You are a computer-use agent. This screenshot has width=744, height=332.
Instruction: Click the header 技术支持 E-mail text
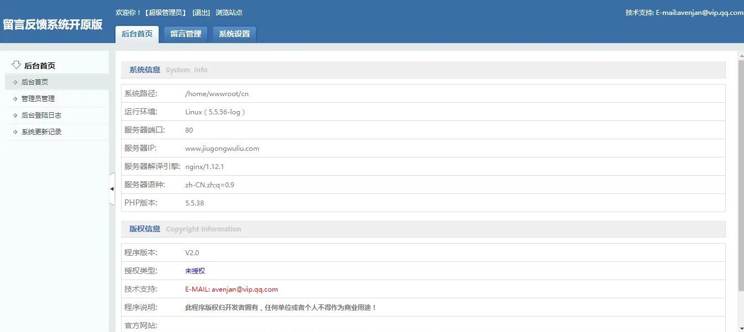coord(684,13)
